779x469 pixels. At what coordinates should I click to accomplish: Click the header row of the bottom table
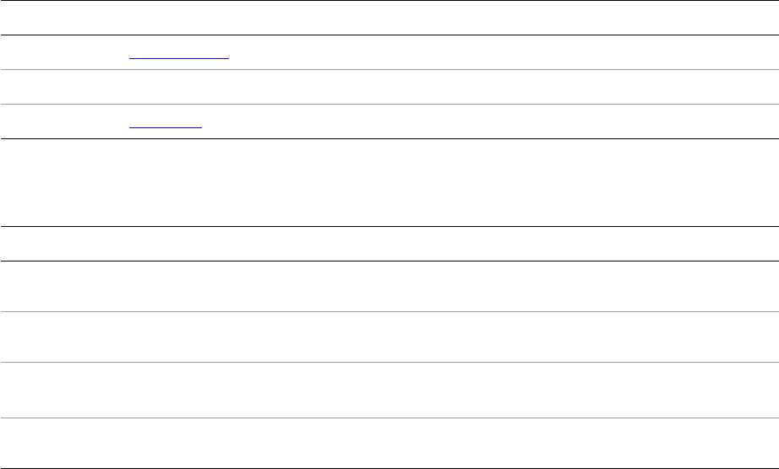pyautogui.click(x=389, y=244)
